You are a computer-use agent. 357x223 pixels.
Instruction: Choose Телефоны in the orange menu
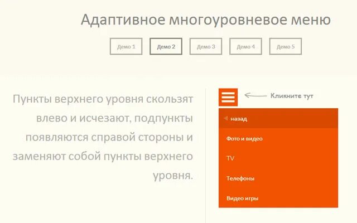click(x=278, y=178)
